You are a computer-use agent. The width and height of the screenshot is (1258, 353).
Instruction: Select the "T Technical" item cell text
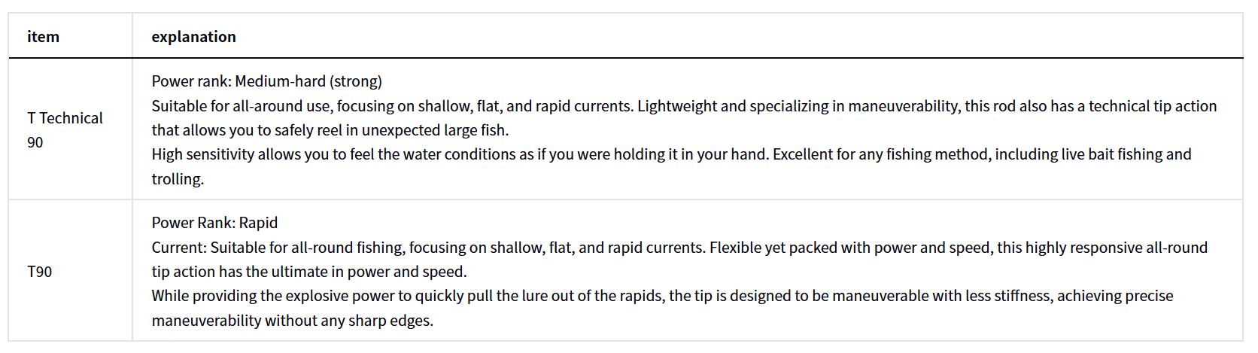click(x=65, y=118)
